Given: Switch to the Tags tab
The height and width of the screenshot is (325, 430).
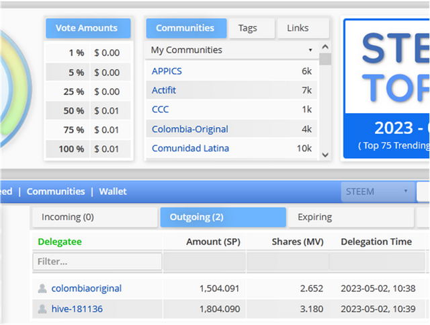Looking at the screenshot, I should (x=251, y=28).
